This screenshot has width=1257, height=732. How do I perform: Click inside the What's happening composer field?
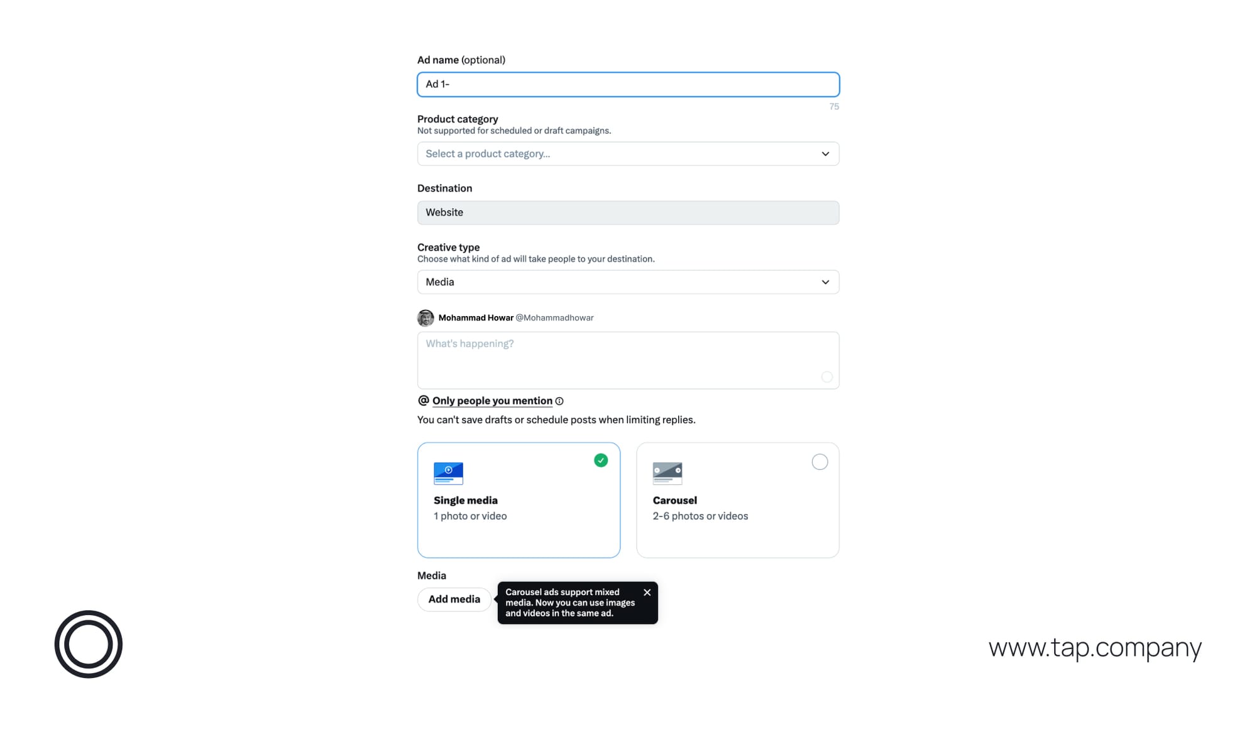tap(628, 360)
